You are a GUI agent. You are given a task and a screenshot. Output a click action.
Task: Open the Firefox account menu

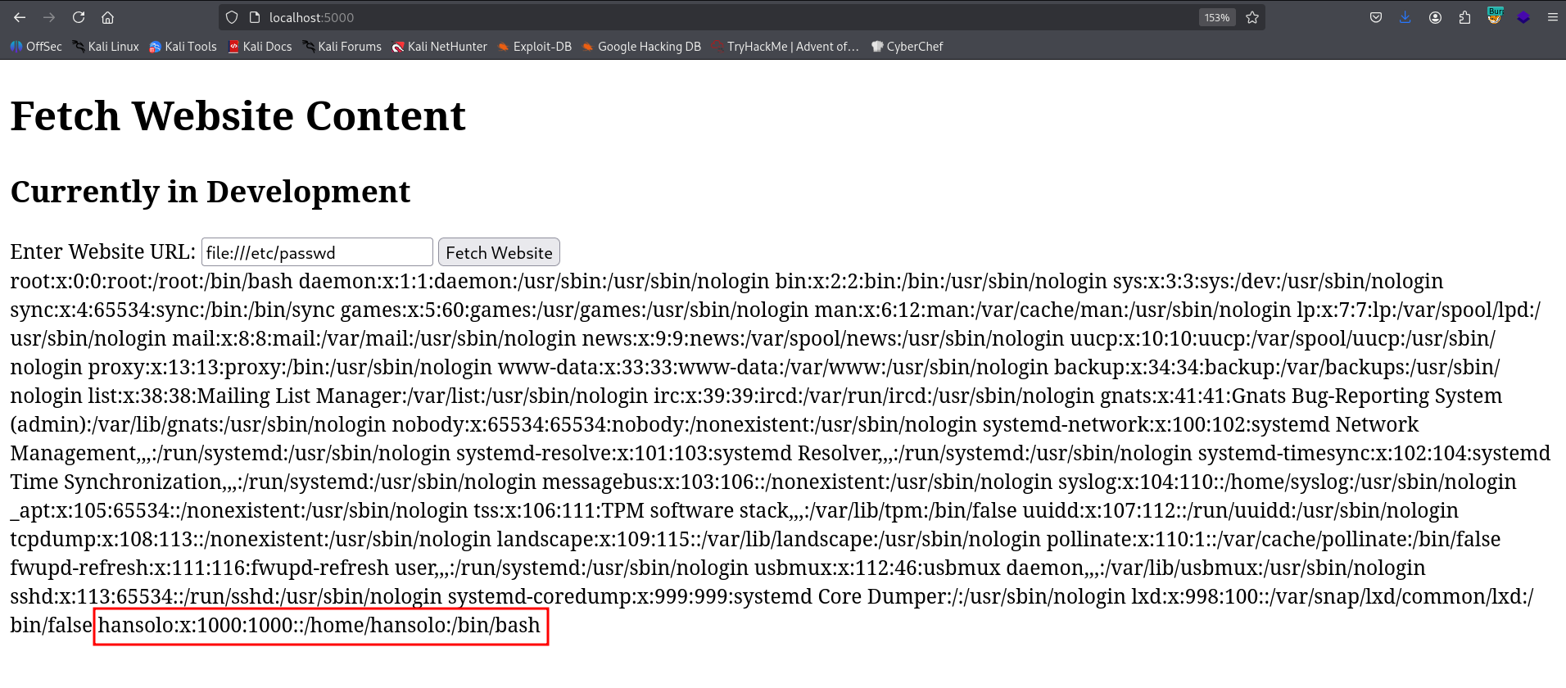[1435, 17]
